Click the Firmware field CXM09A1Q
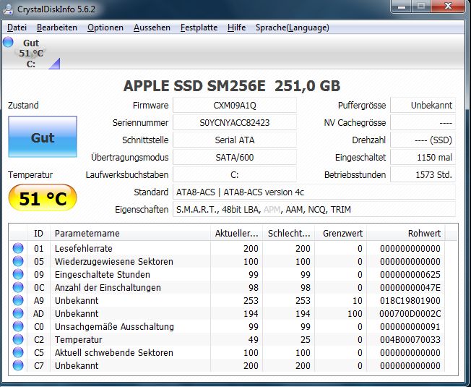This screenshot has height=387, width=471. click(235, 105)
